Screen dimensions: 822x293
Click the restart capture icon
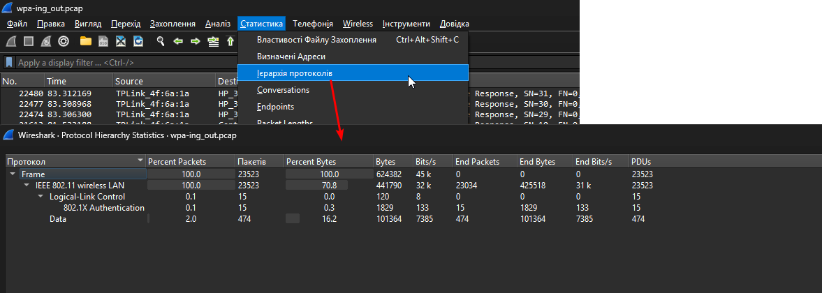(x=46, y=41)
